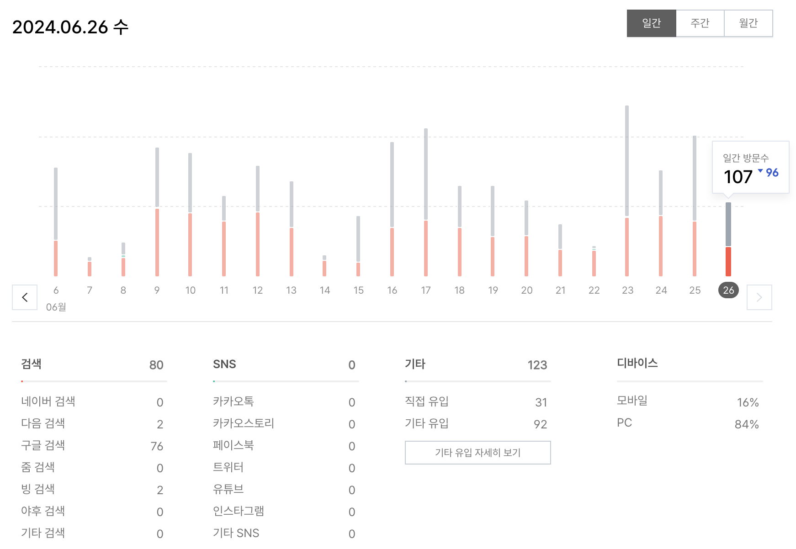Click the 2024.06.26 수 date heading
Image resolution: width=796 pixels, height=549 pixels.
70,27
